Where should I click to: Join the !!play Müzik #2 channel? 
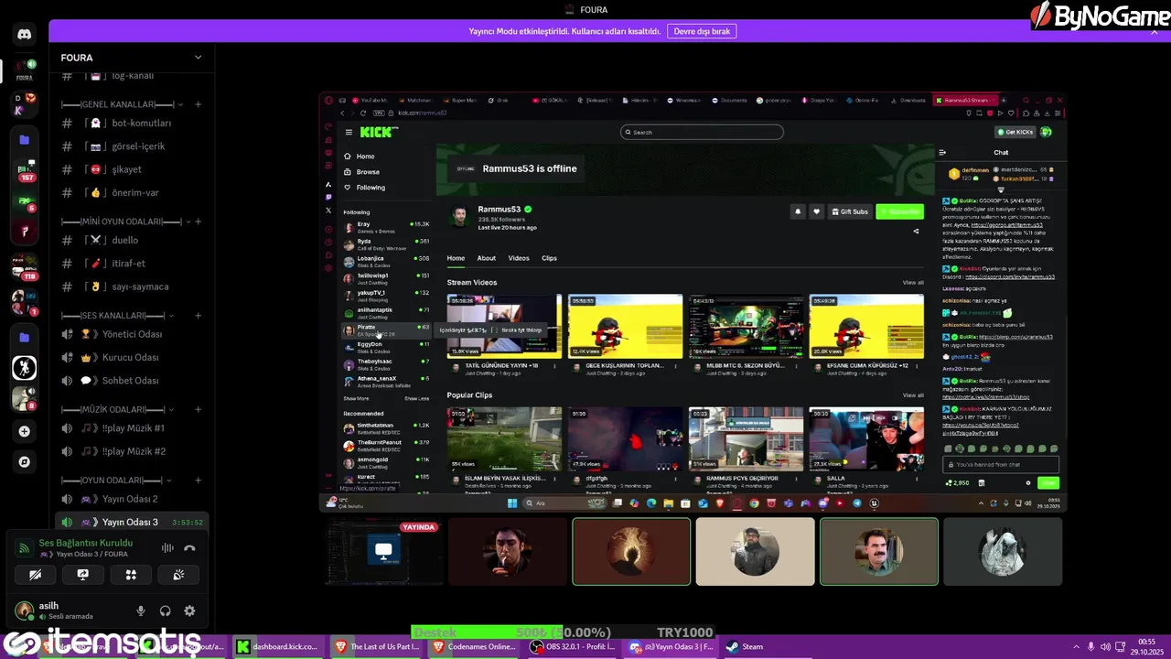132,451
